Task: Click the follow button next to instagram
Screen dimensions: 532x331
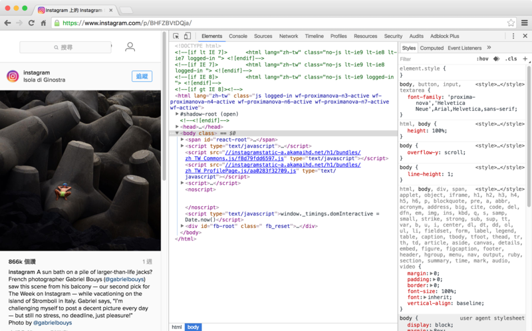Action: [x=142, y=76]
